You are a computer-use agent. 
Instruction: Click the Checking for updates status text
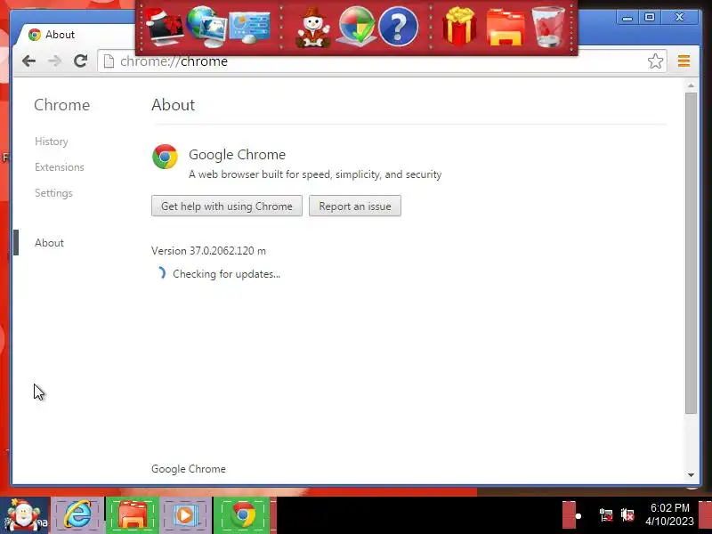tap(227, 274)
